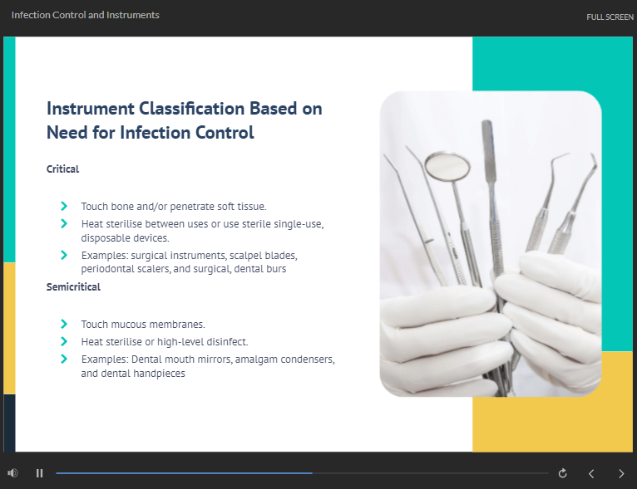Enter FULL SCREEN mode
The width and height of the screenshot is (637, 489).
pyautogui.click(x=610, y=17)
